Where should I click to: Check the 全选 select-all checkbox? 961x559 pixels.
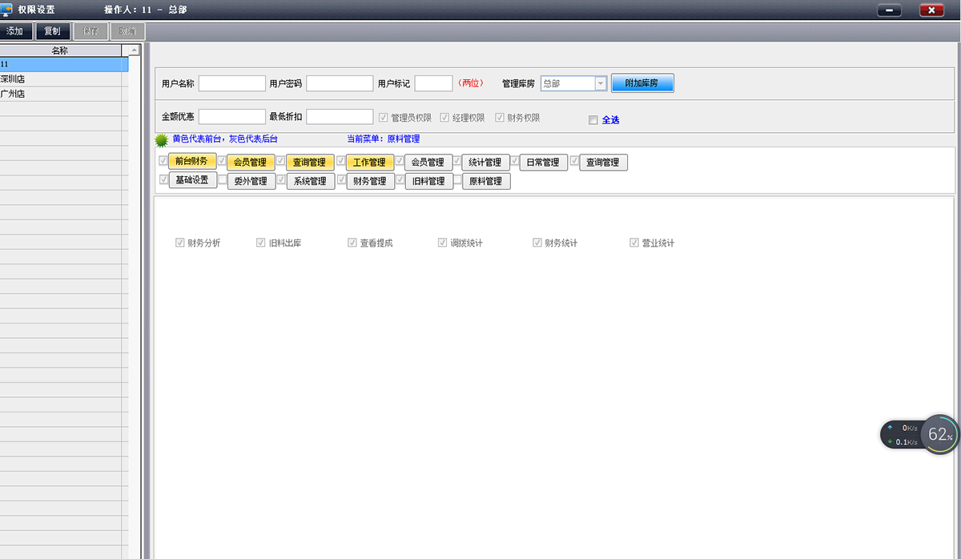click(x=593, y=120)
